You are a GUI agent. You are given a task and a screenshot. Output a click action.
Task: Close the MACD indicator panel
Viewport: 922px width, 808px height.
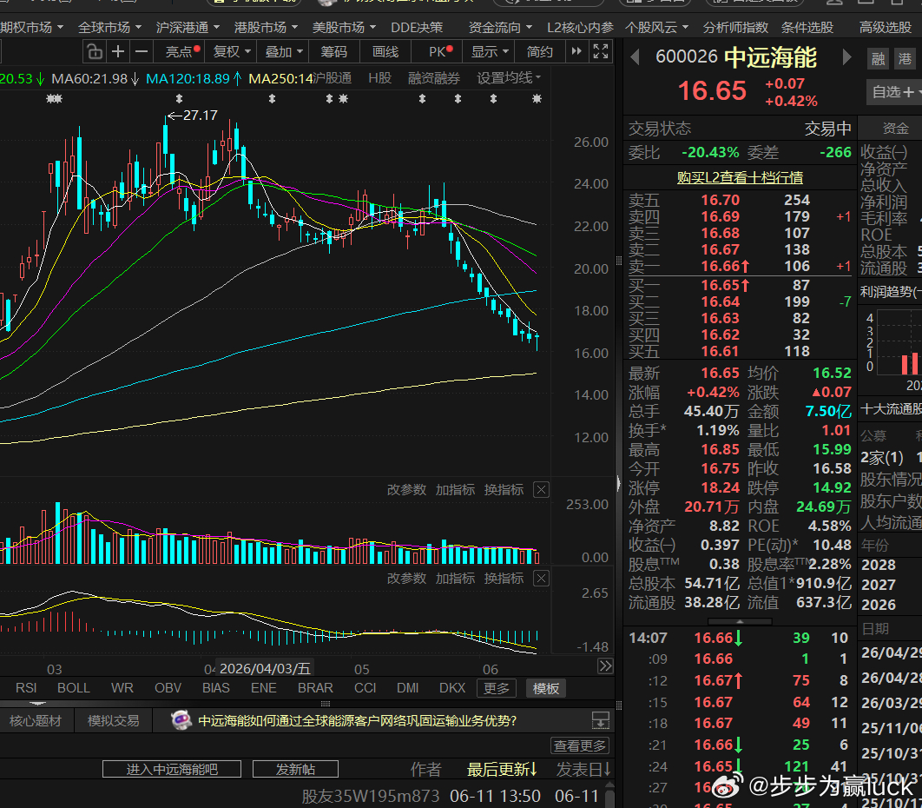click(x=542, y=579)
